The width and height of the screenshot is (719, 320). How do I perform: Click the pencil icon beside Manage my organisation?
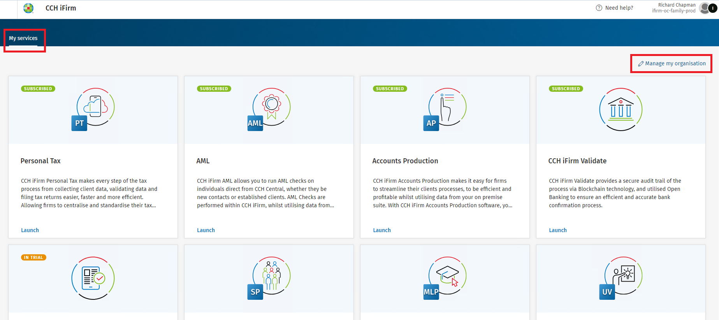(x=641, y=64)
